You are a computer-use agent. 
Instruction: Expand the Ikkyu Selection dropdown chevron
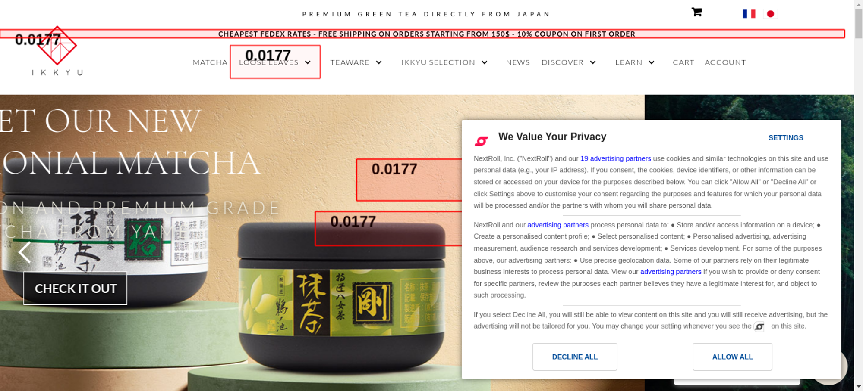(485, 62)
